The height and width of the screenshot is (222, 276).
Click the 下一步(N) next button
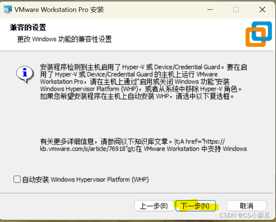coord(196,206)
